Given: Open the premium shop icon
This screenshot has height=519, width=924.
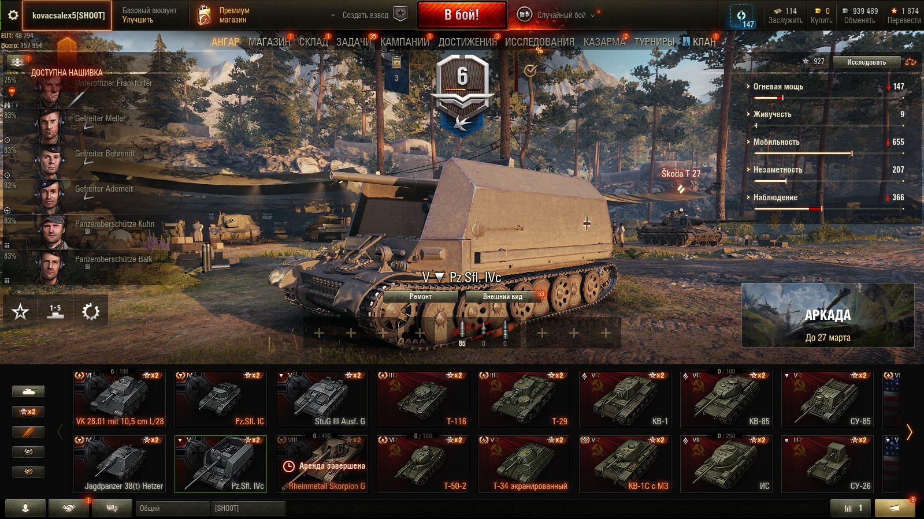Looking at the screenshot, I should coord(204,16).
